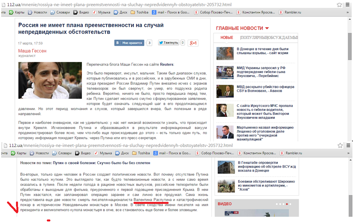Click thumbnail beside Иркутского МЧС headline
Image resolution: width=354 pixels, height=223 pixels.
pos(225,110)
